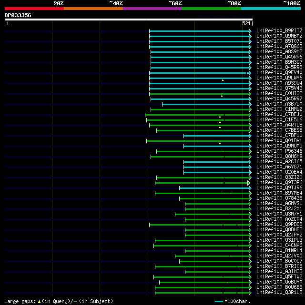Image resolution: width=305 pixels, height=305 pixels.
Task: Click UniRef100_Q2OEV4 label
Action: (x=279, y=172)
